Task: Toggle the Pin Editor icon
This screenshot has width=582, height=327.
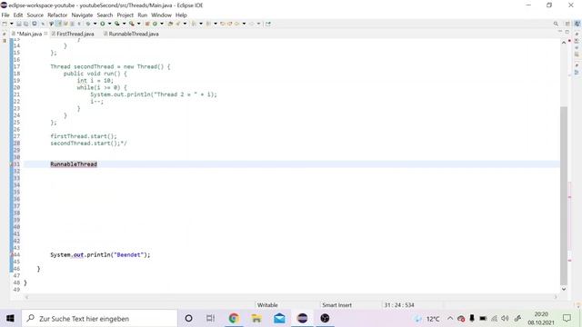Action: tap(268, 24)
